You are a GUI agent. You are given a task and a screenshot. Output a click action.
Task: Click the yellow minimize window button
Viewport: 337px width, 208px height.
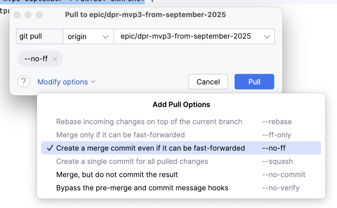coord(28,15)
